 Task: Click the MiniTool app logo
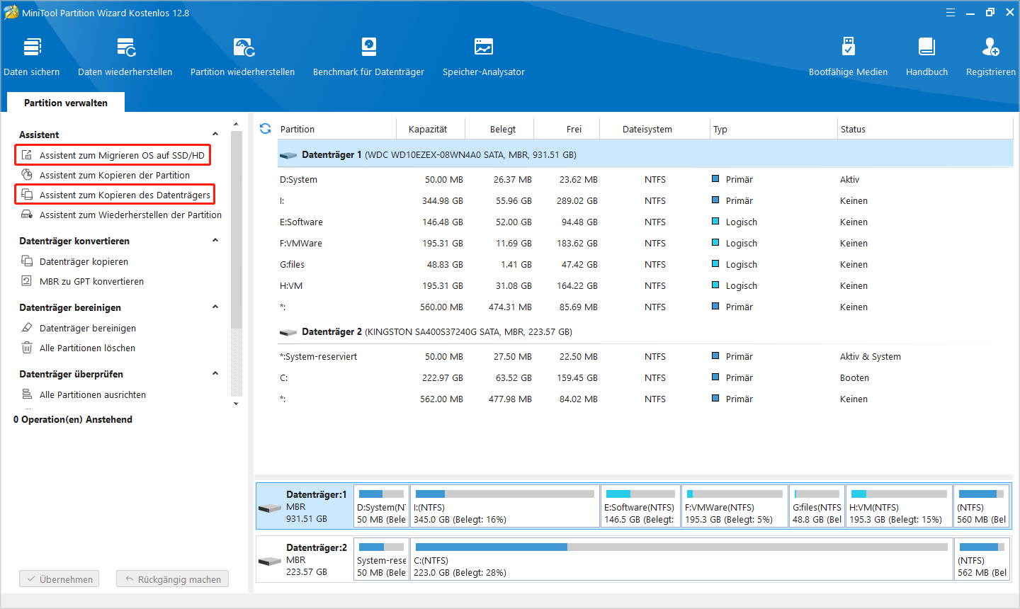click(11, 12)
